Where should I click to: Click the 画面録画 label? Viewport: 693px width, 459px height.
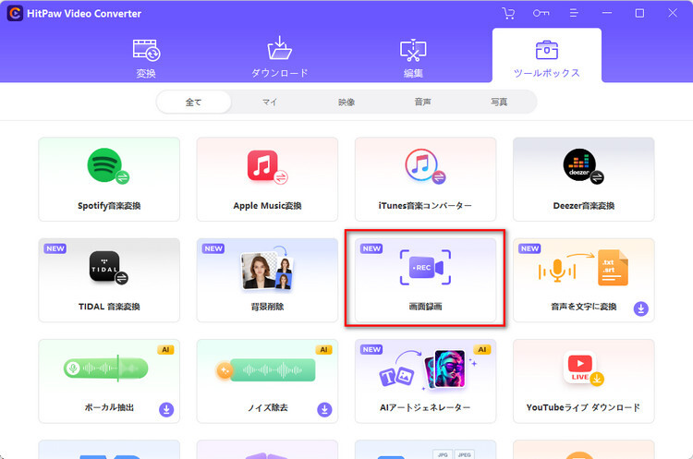425,306
